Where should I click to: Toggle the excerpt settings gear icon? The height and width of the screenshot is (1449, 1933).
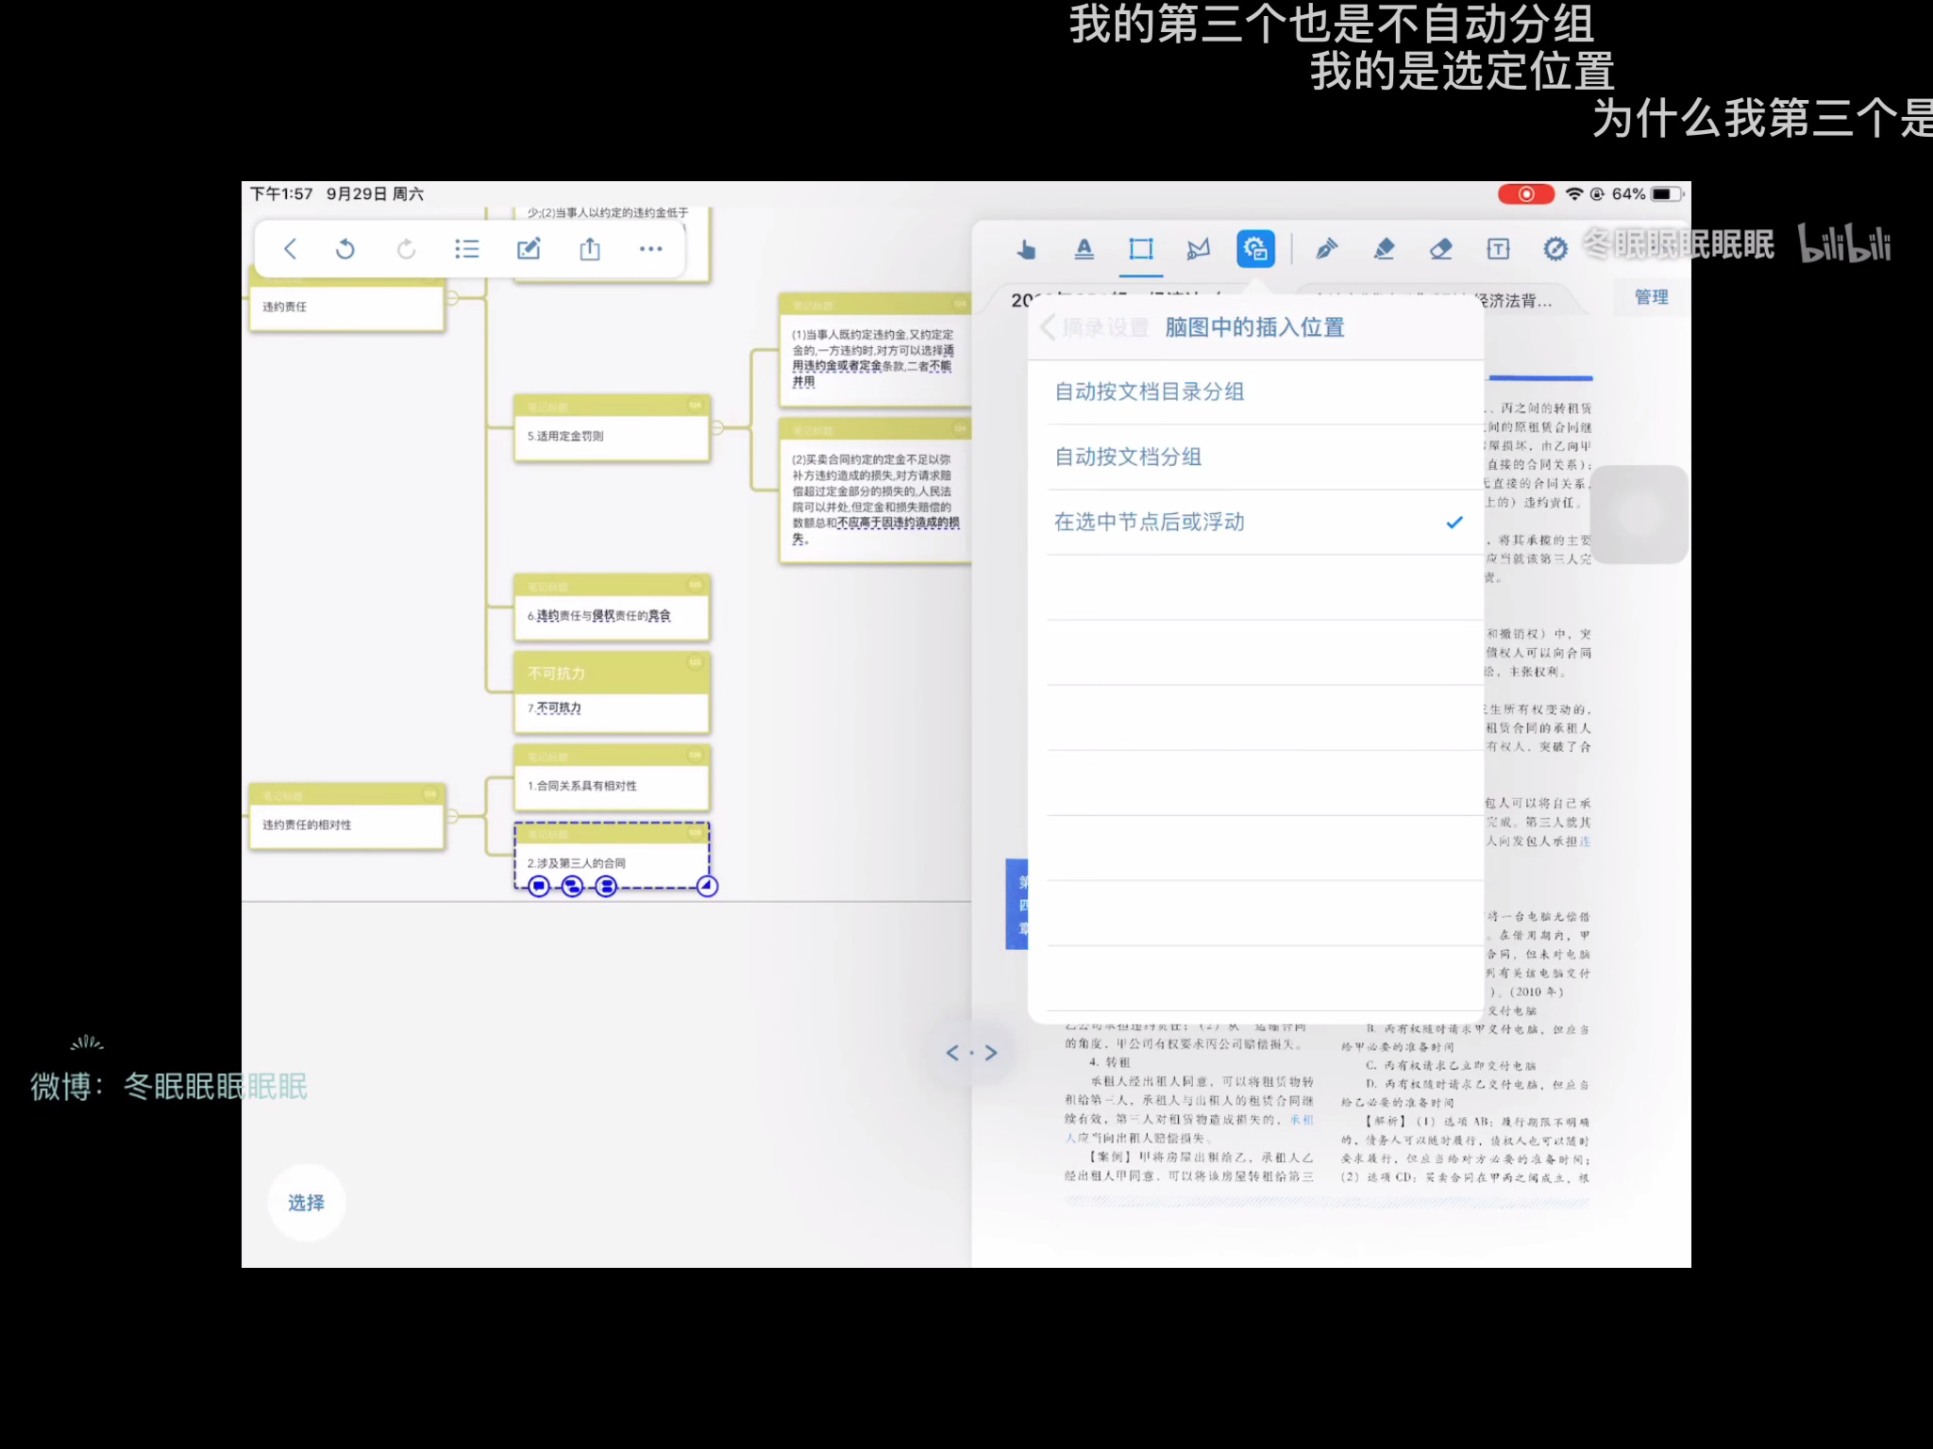click(1255, 249)
